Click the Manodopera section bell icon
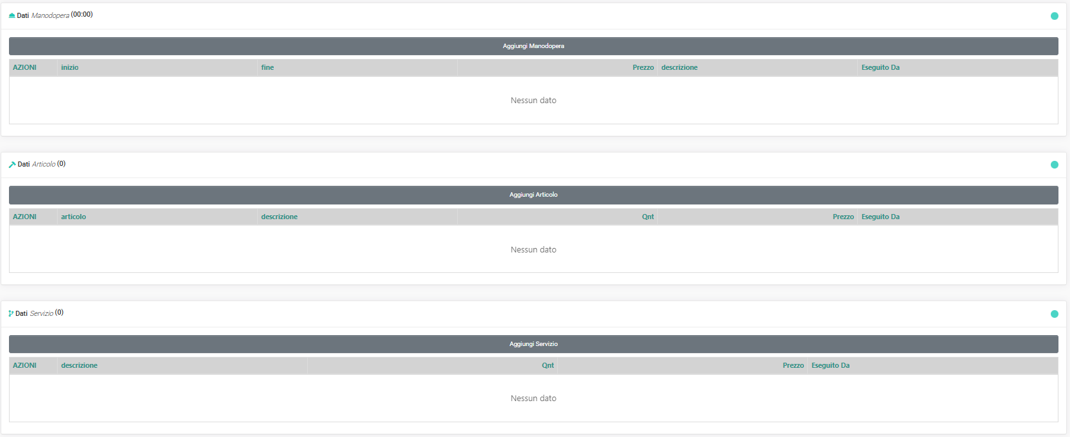The image size is (1070, 437). [x=12, y=15]
